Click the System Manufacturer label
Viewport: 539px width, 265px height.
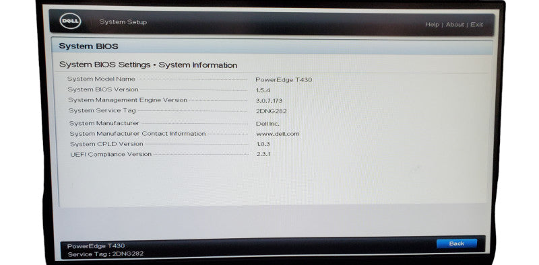coord(104,123)
